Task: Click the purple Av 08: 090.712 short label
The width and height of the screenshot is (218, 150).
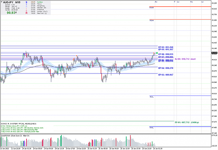Action: point(185,59)
